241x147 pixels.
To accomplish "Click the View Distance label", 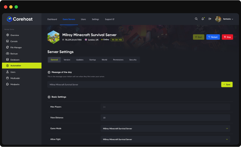I will click(57, 118).
